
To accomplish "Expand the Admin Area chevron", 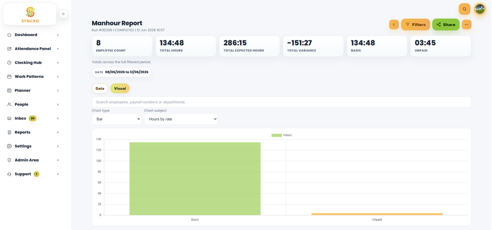I will click(x=58, y=160).
